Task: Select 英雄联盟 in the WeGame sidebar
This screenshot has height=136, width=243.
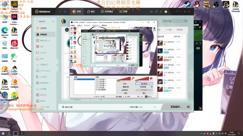Action: point(45,34)
